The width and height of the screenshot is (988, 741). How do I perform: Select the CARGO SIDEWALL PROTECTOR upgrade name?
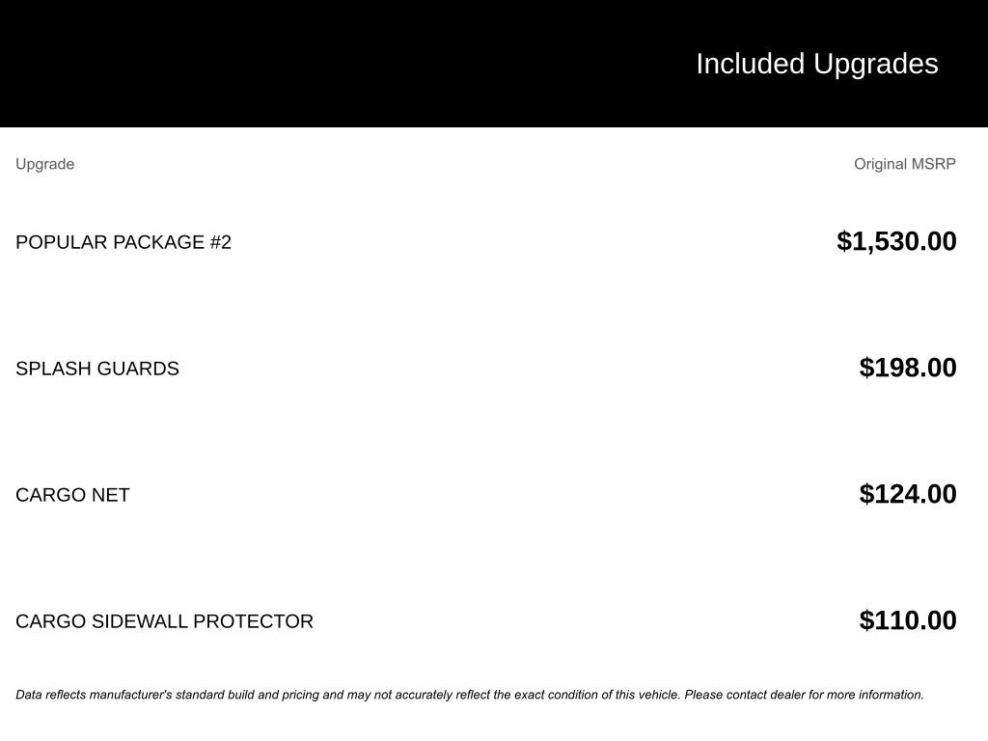[x=164, y=621]
